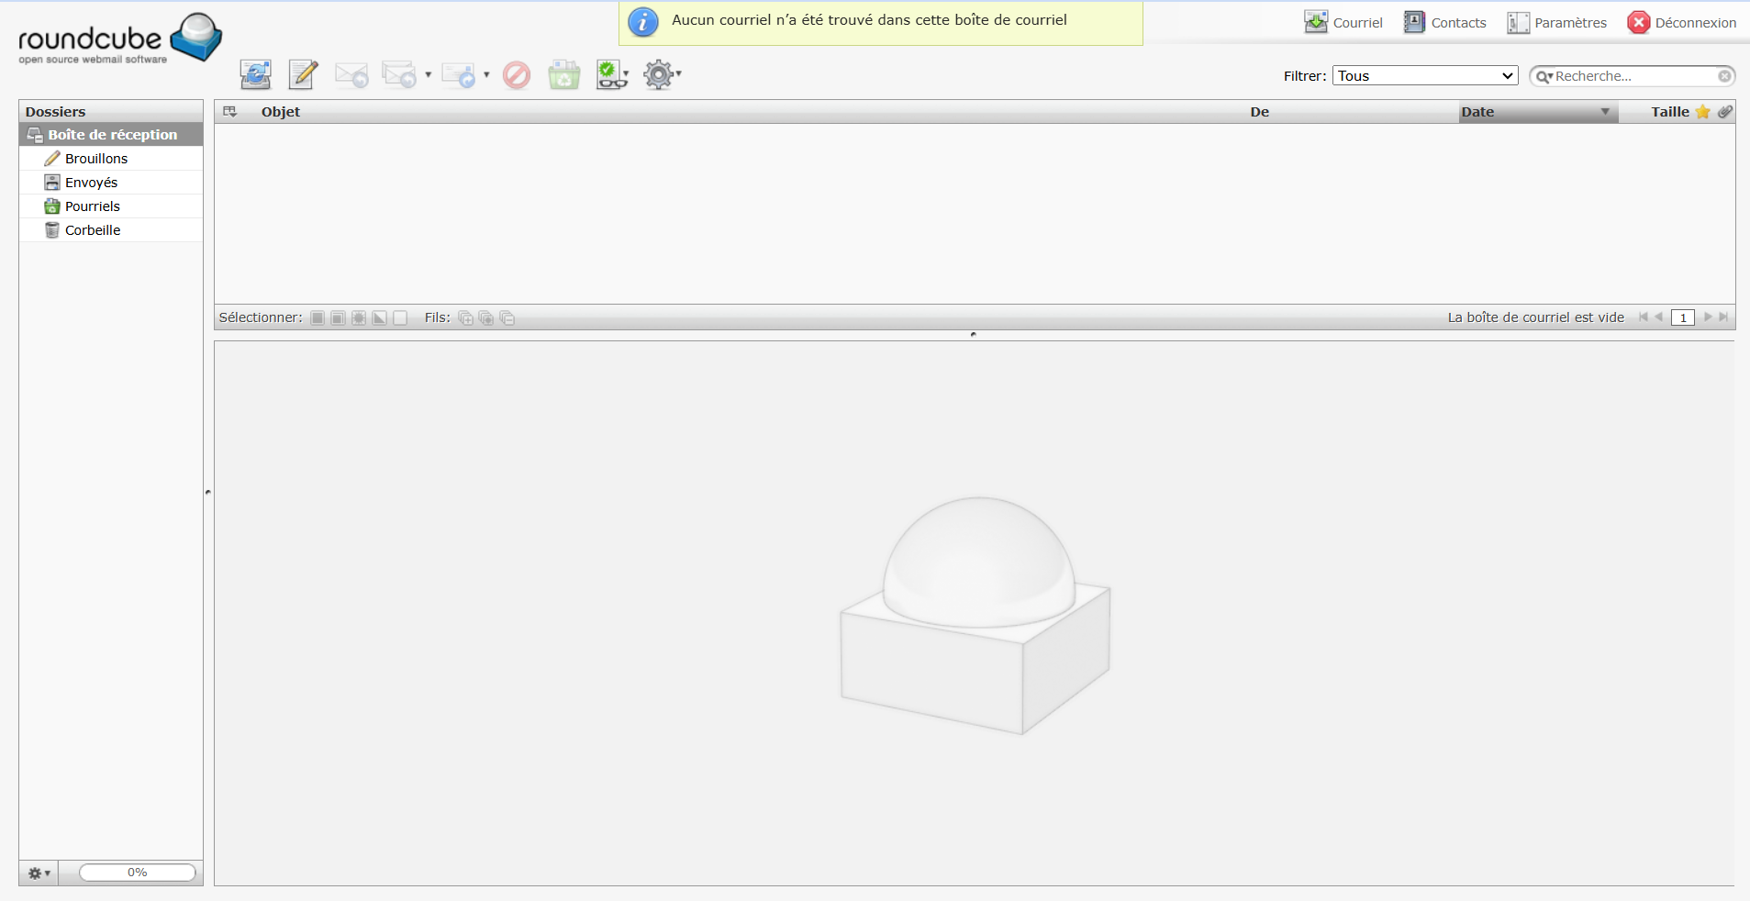The image size is (1750, 901).
Task: Click the reply to sender envelope icon
Action: click(x=351, y=74)
